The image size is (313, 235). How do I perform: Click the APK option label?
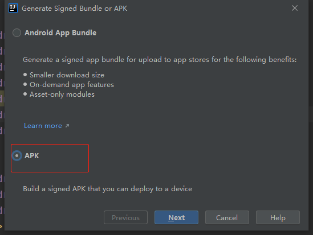click(32, 156)
